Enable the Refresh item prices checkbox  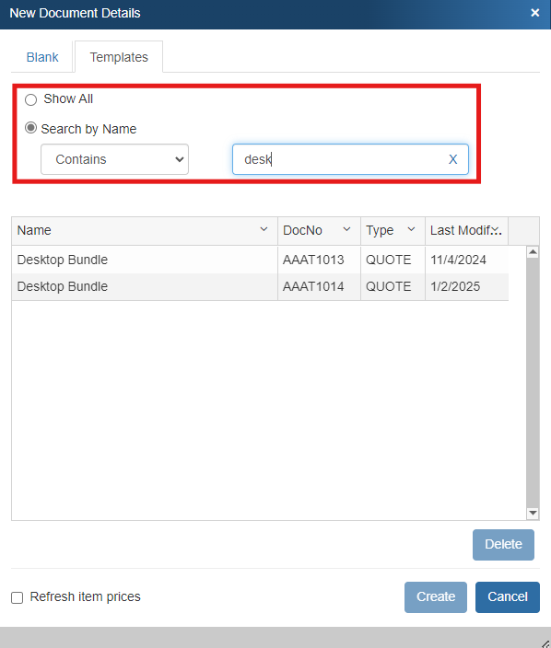point(17,597)
